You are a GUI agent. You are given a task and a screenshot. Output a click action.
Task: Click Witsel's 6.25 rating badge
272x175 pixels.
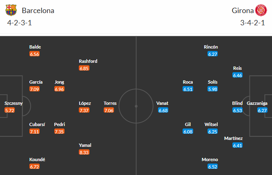point(212,131)
